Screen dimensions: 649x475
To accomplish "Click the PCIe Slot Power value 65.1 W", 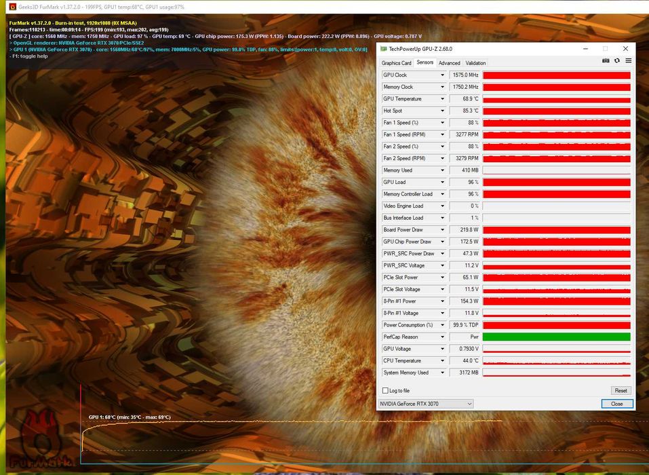I will click(x=465, y=278).
